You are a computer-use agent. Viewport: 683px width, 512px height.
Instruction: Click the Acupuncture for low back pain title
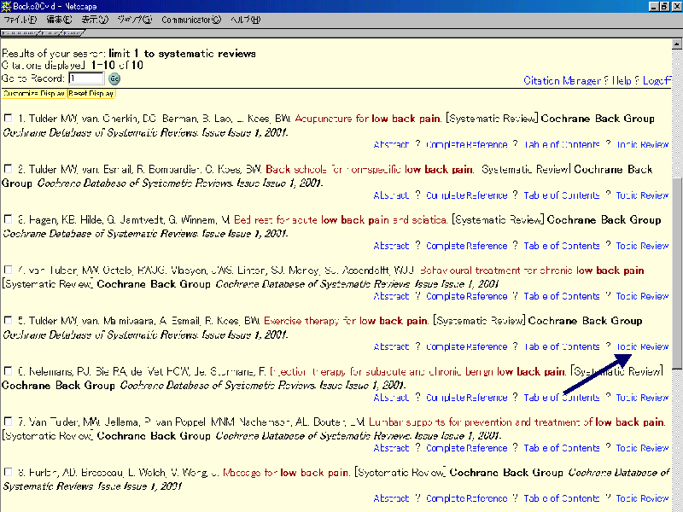[x=368, y=119]
